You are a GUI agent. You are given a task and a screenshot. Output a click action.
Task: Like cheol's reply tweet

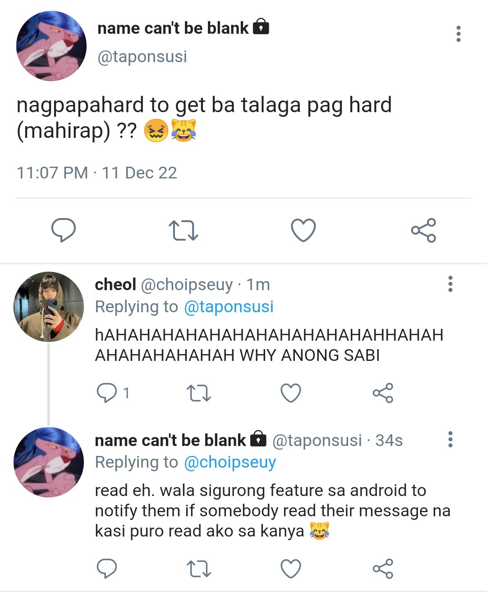(291, 393)
